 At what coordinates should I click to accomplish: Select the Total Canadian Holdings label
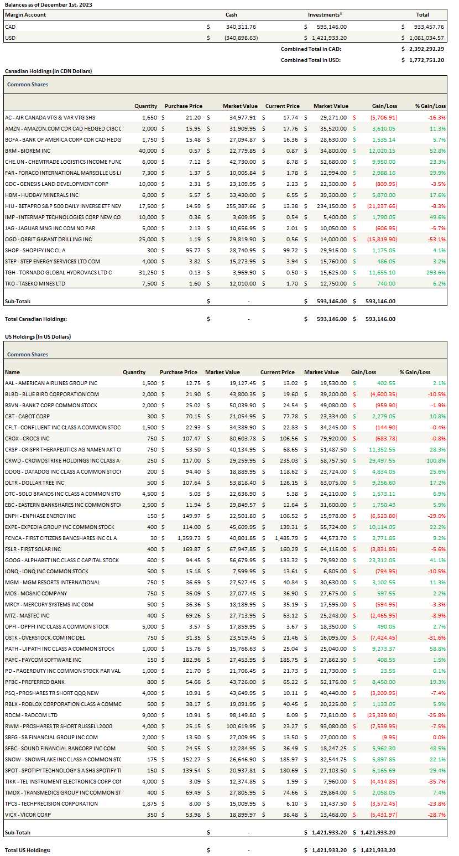click(35, 319)
